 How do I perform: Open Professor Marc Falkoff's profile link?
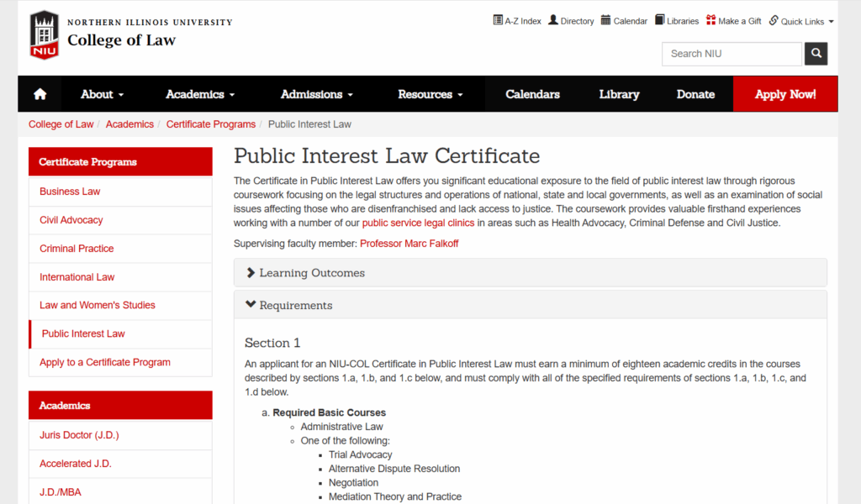coord(409,244)
